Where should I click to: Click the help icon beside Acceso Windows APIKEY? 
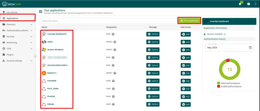coord(115,50)
